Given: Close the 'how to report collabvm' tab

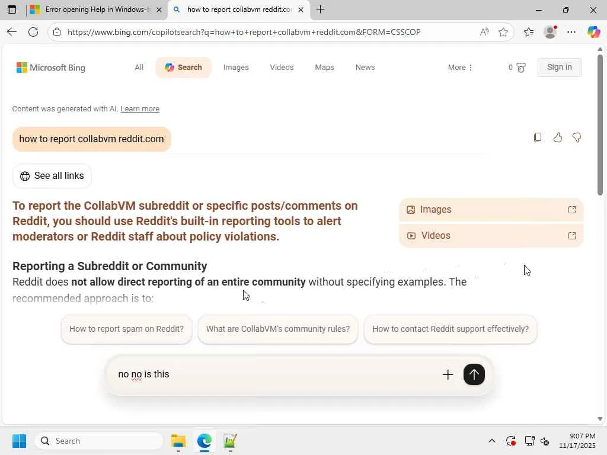Looking at the screenshot, I should [x=301, y=9].
